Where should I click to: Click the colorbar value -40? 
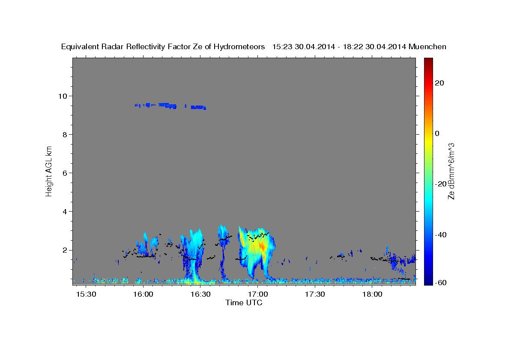pos(440,235)
